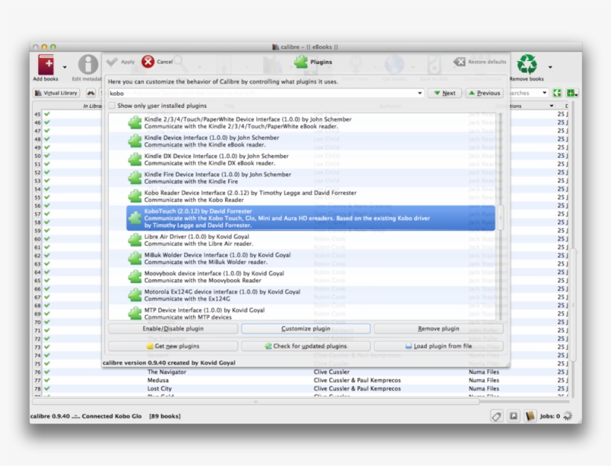Click row number 60 in library list
Screen dimensions: 611x466
(37, 239)
